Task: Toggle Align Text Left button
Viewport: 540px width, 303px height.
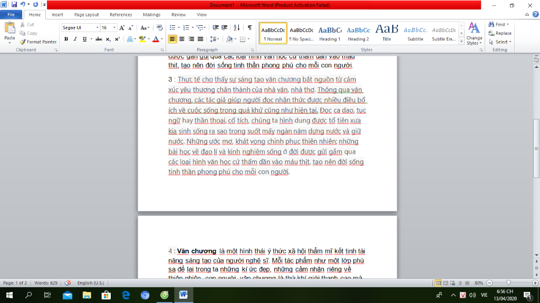Action: click(172, 39)
